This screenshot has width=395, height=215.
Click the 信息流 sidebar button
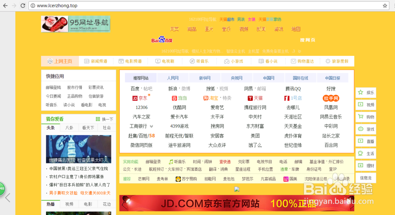click(x=366, y=178)
